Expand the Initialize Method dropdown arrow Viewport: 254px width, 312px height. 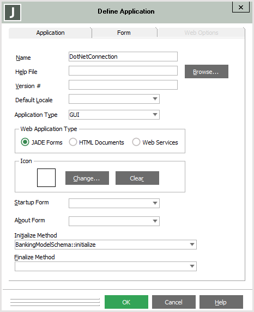[x=192, y=245]
